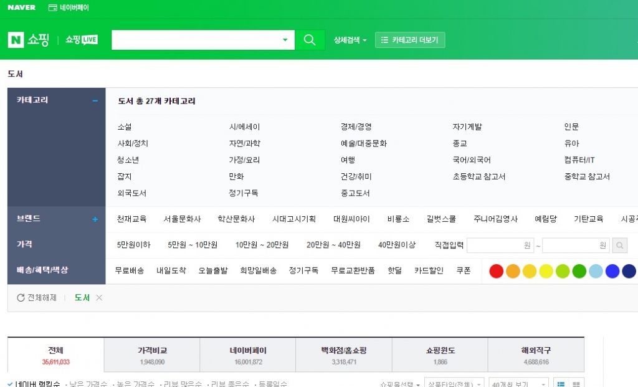The image size is (638, 387).
Task: Remove the 도서 filter with X icon
Action: click(99, 298)
